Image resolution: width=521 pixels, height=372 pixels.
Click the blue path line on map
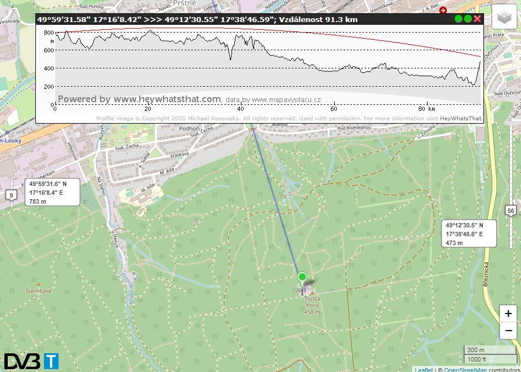point(277,204)
